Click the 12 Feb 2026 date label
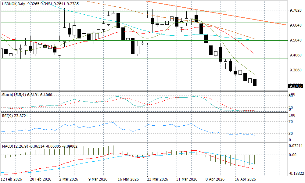Viewport: 305px width, 183px height. tap(11, 179)
